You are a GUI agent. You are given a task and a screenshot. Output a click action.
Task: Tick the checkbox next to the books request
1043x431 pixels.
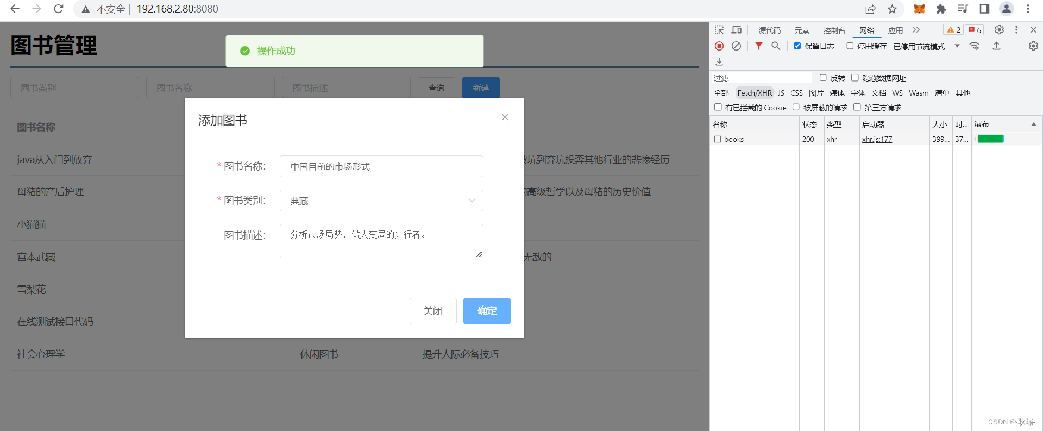718,139
